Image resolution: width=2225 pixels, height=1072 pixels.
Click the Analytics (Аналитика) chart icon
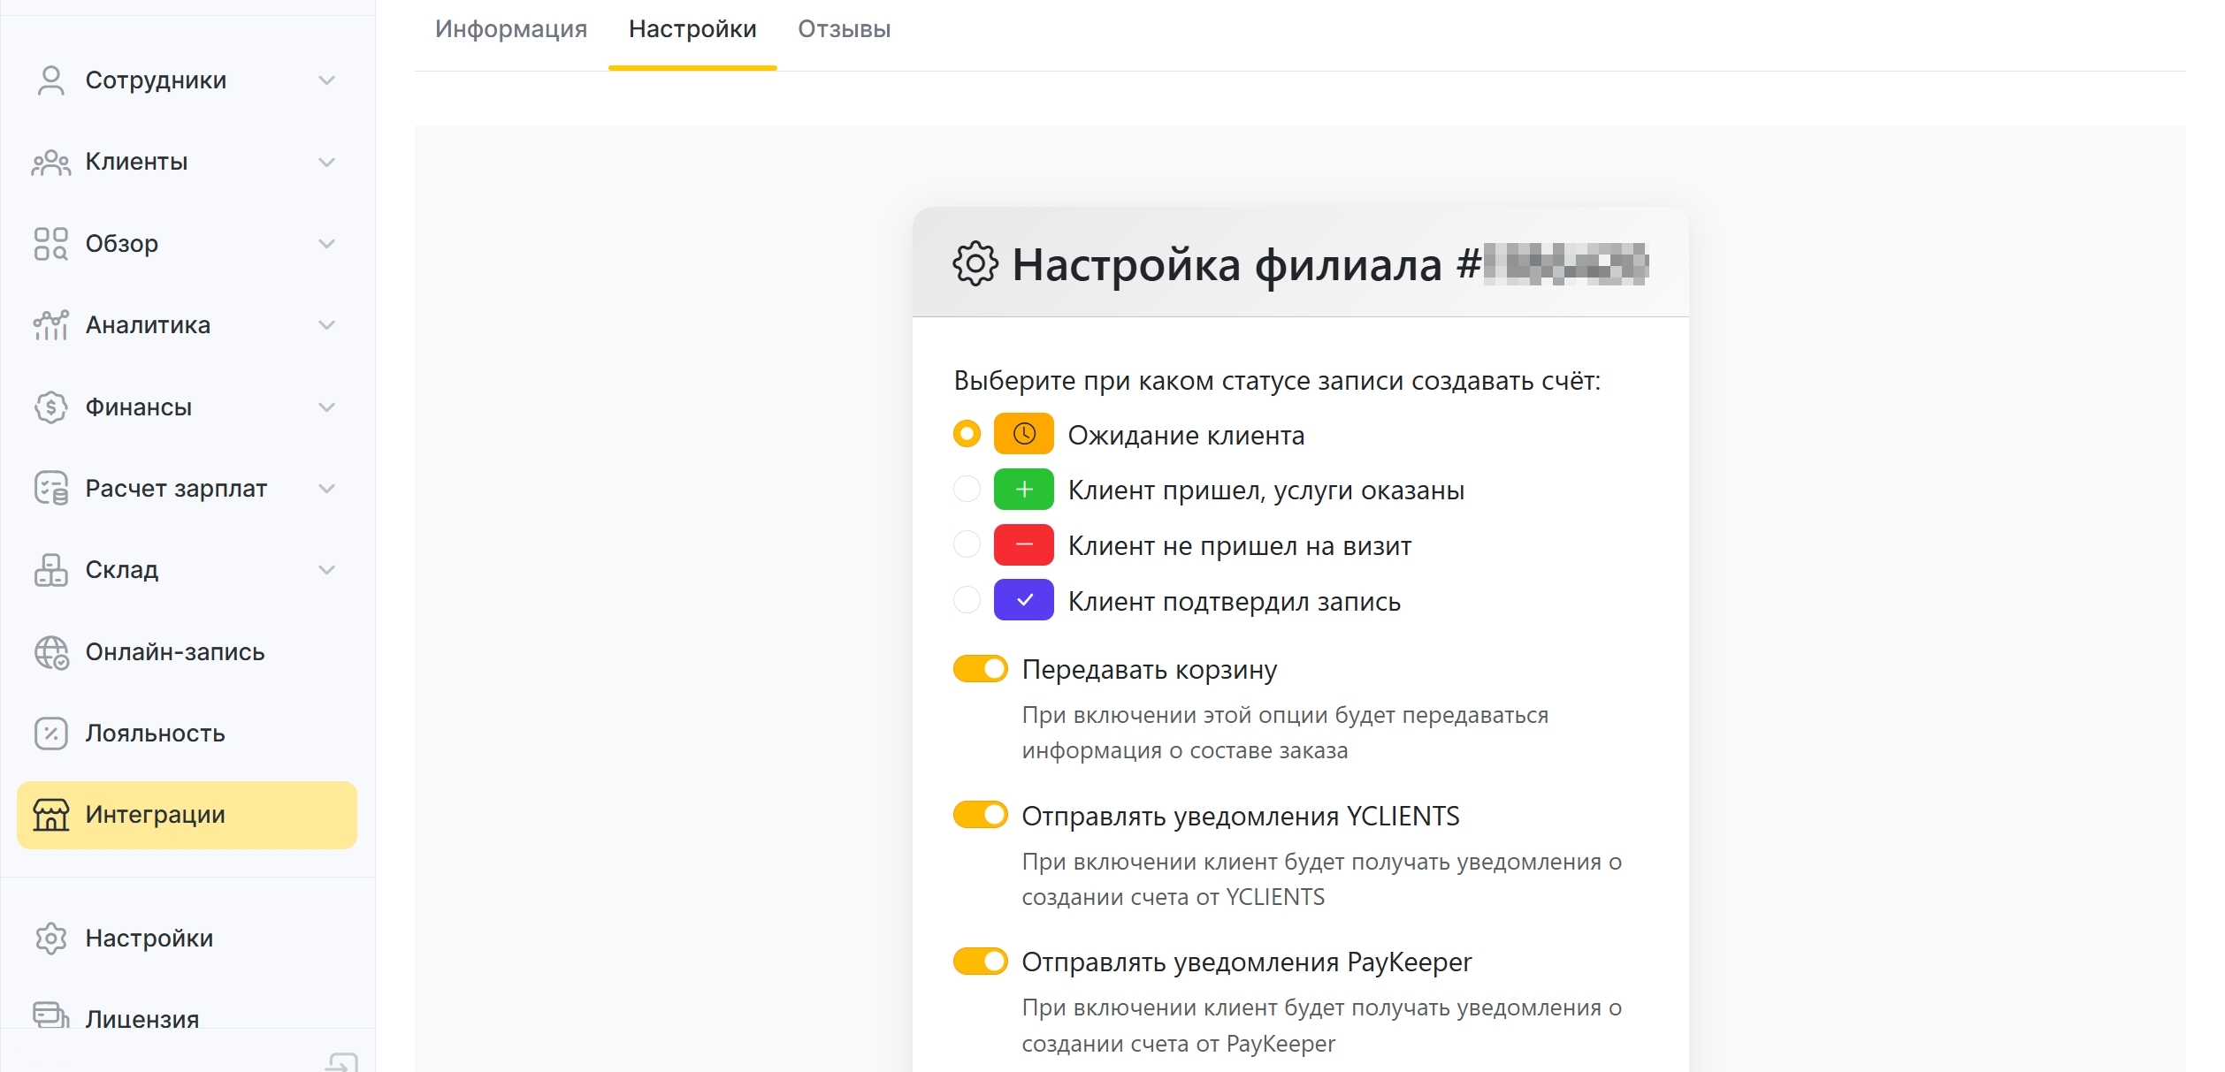[x=51, y=325]
